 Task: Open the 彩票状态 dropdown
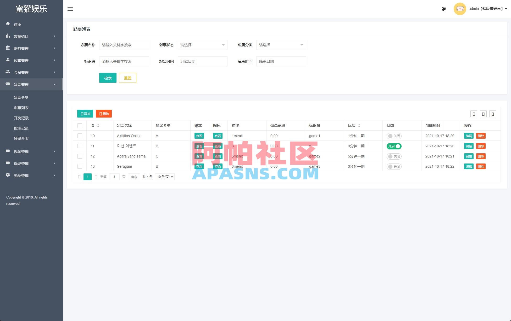pos(202,45)
